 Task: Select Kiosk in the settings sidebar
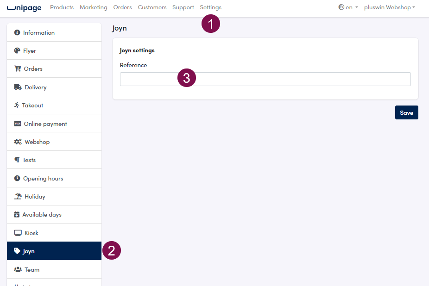pos(54,233)
